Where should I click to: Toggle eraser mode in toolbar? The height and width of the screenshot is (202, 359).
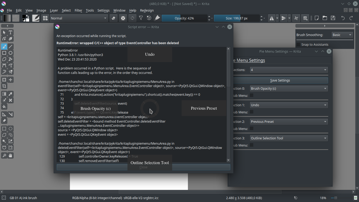pyautogui.click(x=113, y=18)
